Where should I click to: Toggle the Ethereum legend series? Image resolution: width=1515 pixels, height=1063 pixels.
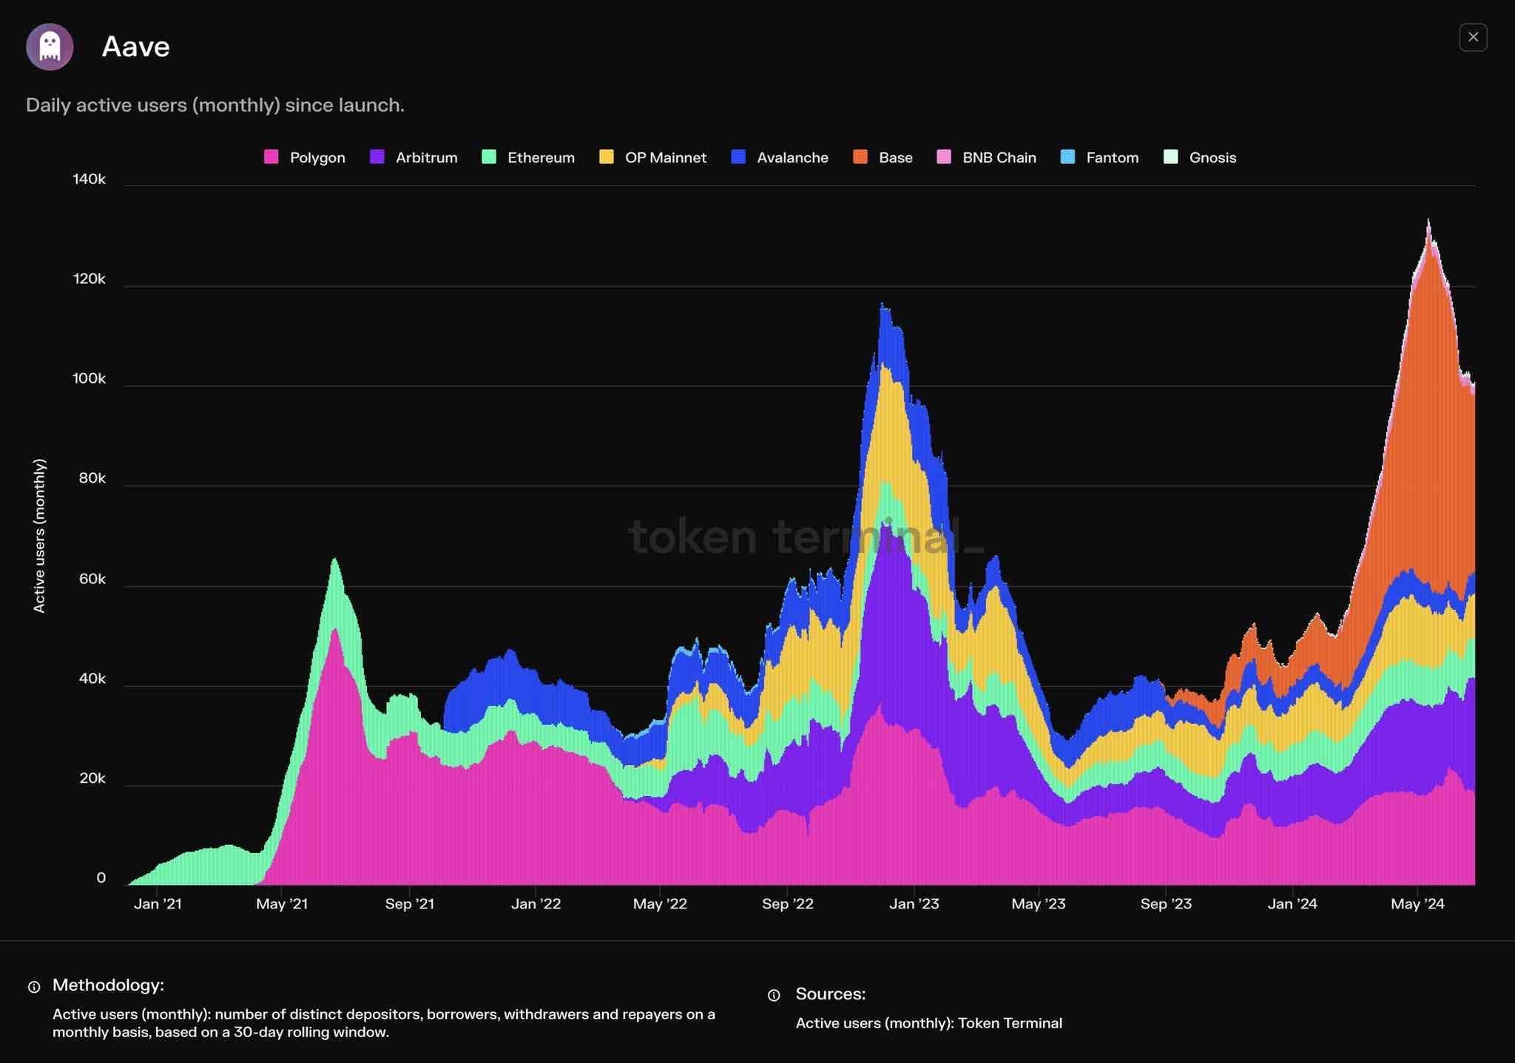(528, 157)
